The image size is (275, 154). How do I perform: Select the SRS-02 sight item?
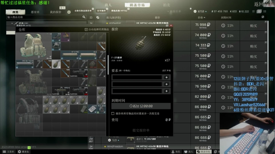pos(56,46)
